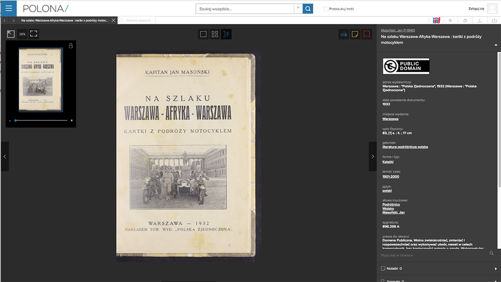
Task: Add a red bookmark to page
Action: point(366,34)
